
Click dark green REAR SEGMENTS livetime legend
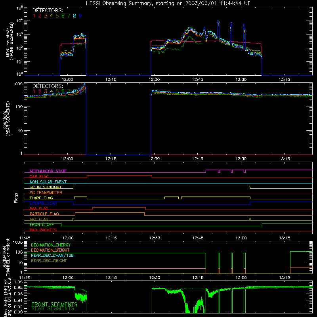coord(53,309)
